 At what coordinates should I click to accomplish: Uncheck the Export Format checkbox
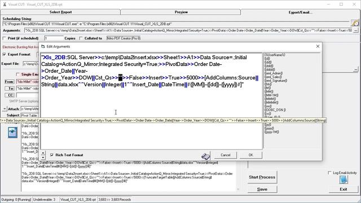(x=4, y=54)
